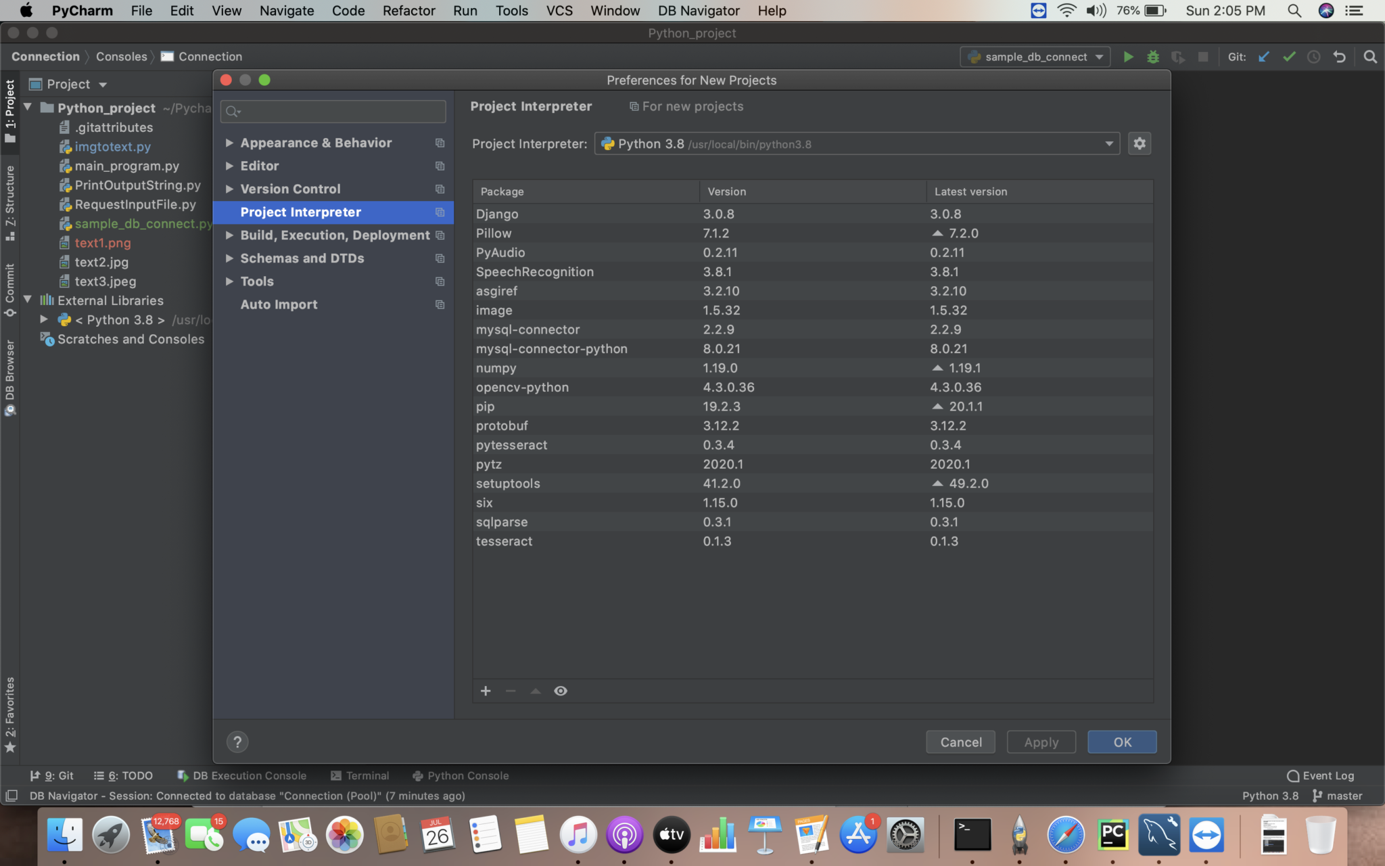
Task: Click the Git commit checkmark icon
Action: [1289, 57]
